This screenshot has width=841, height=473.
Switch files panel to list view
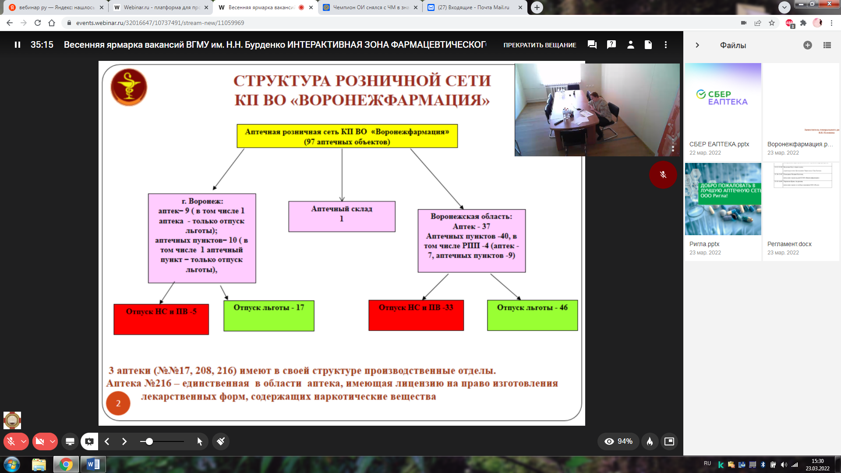coord(827,45)
